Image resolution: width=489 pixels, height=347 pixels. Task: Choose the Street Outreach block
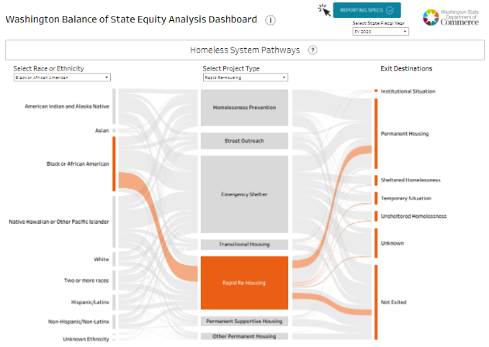(x=244, y=140)
